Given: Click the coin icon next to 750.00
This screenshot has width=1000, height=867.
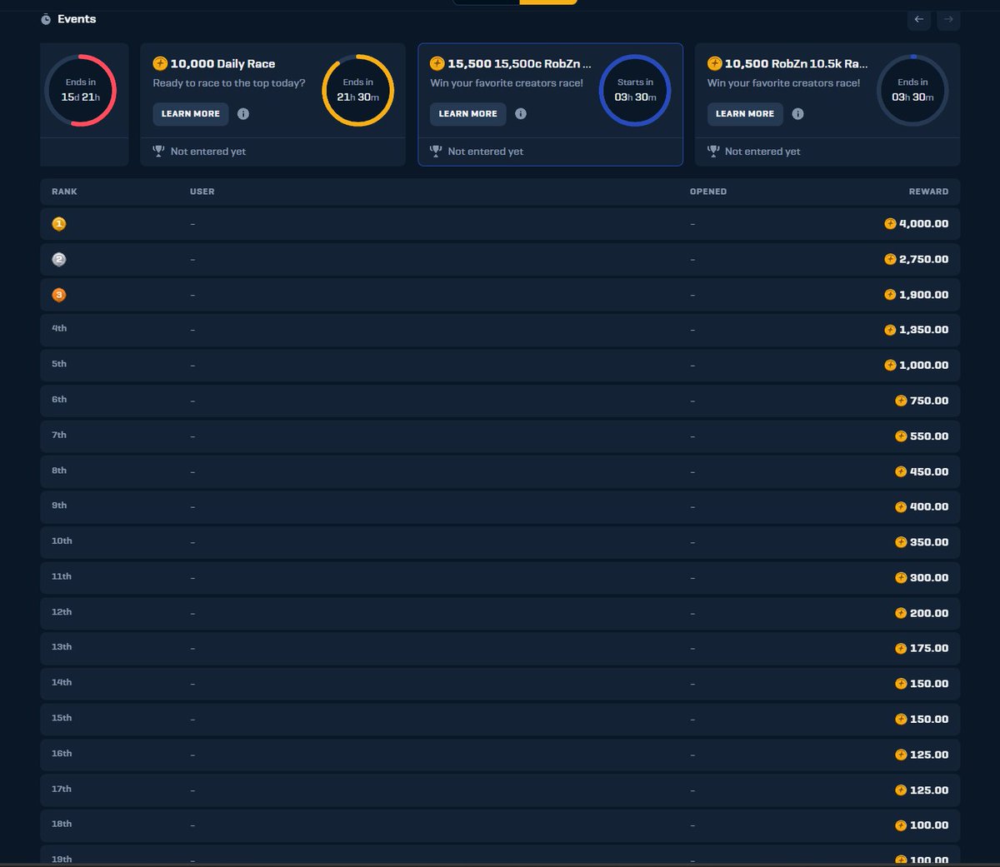Looking at the screenshot, I should coord(901,401).
